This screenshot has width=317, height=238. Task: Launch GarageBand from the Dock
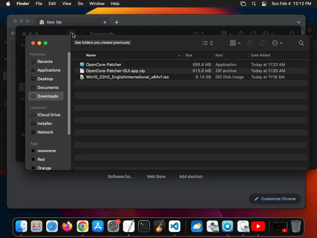click(159, 226)
